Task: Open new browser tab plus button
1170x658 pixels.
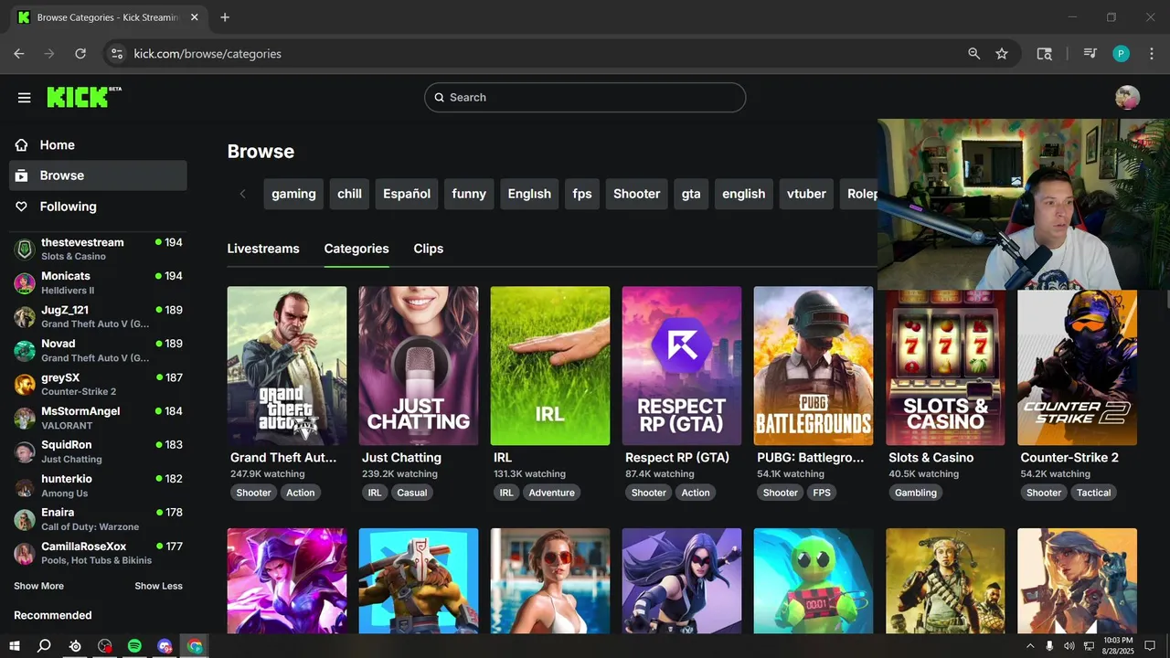Action: coord(225,17)
